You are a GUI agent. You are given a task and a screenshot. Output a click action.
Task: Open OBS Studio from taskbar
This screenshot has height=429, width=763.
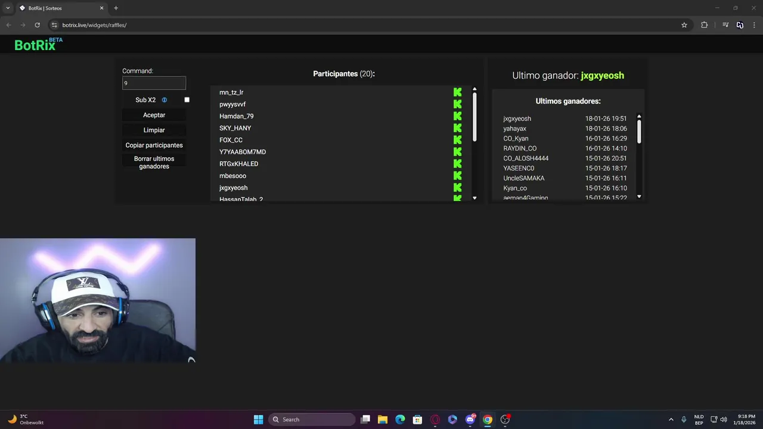coord(505,419)
